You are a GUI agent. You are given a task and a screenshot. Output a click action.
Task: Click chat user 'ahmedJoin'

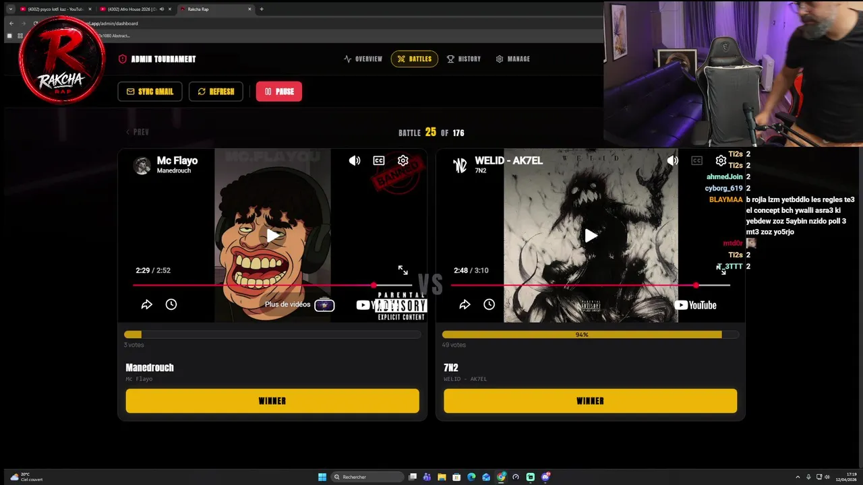click(x=724, y=177)
